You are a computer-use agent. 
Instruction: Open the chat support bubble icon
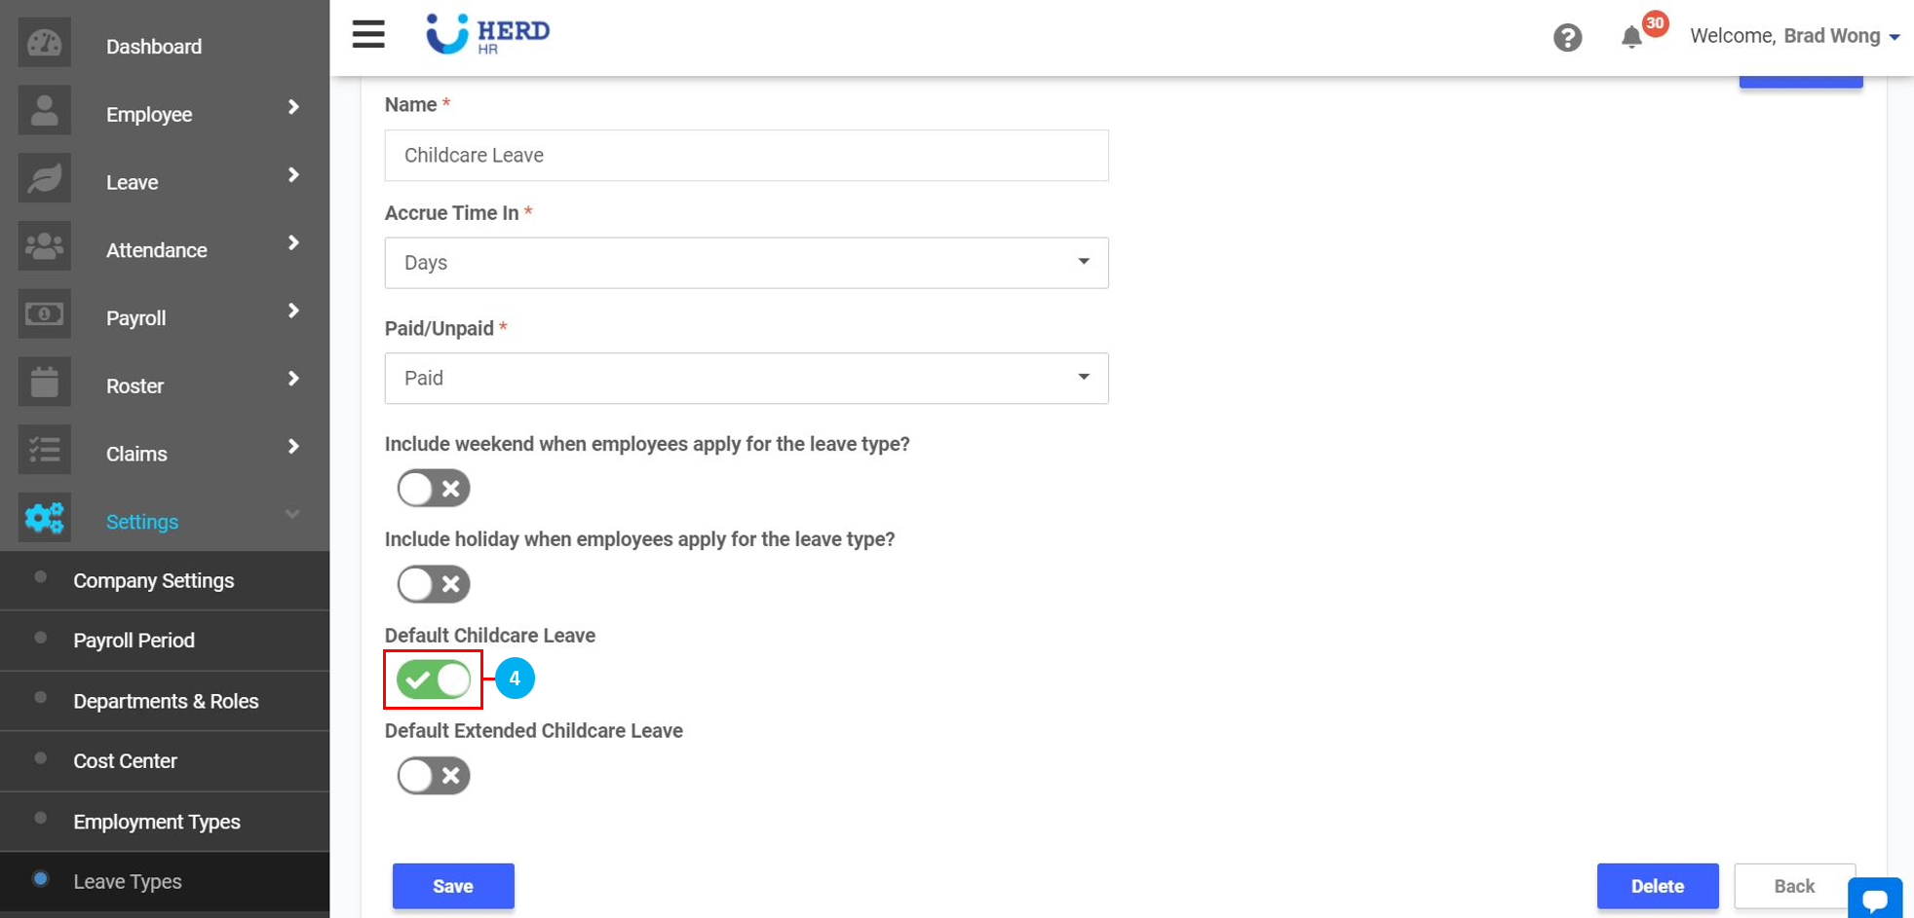[x=1874, y=899]
